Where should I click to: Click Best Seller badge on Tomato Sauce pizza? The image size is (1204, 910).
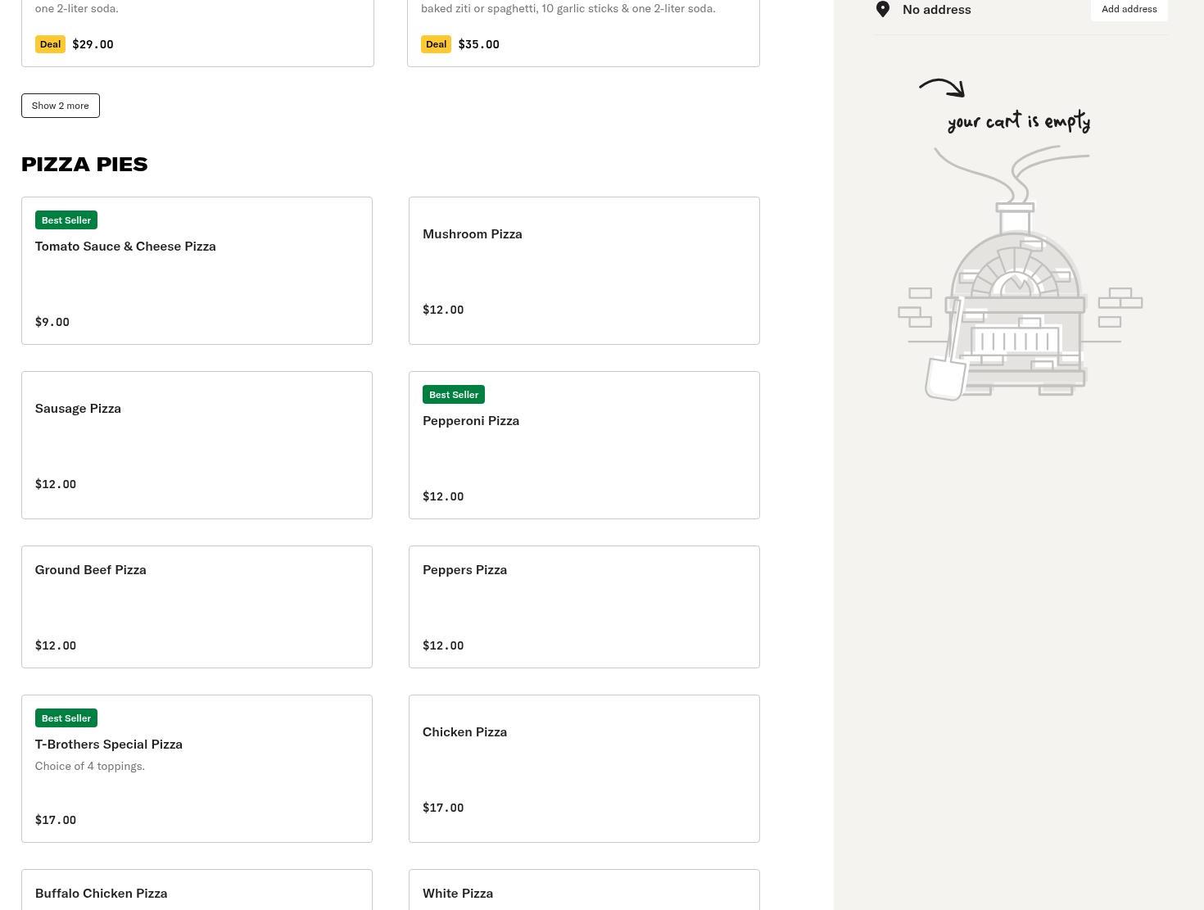pyautogui.click(x=66, y=220)
